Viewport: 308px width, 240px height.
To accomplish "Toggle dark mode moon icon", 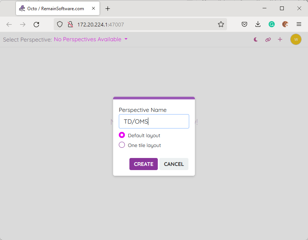I will [256, 39].
